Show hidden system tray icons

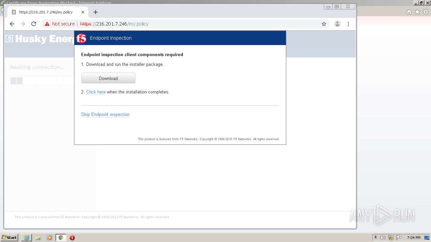[375, 238]
